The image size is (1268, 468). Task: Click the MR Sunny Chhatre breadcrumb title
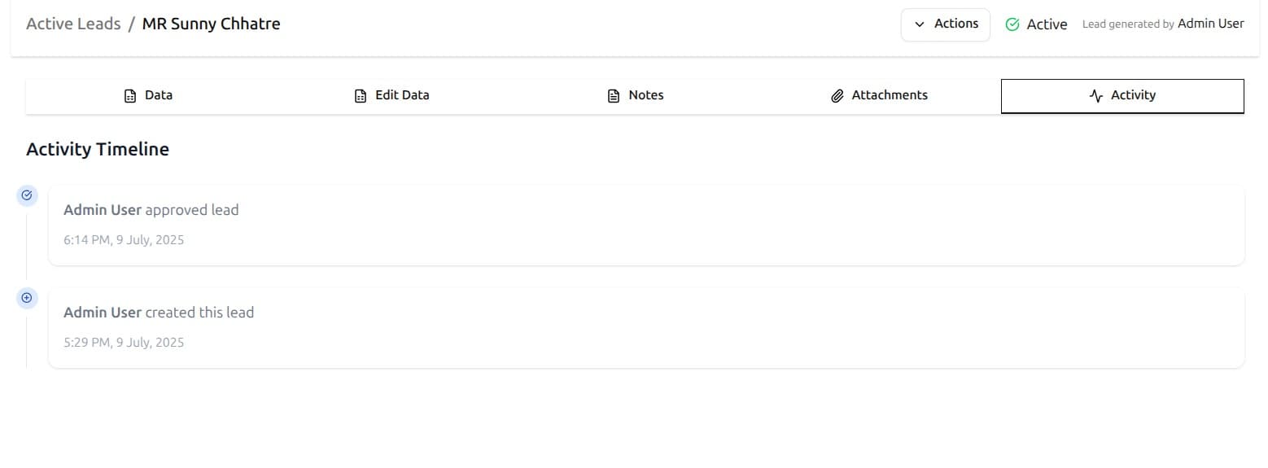212,24
